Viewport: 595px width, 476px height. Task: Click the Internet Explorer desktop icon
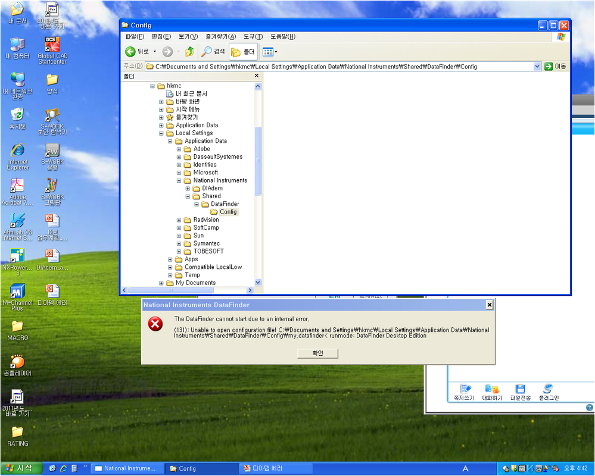point(17,156)
